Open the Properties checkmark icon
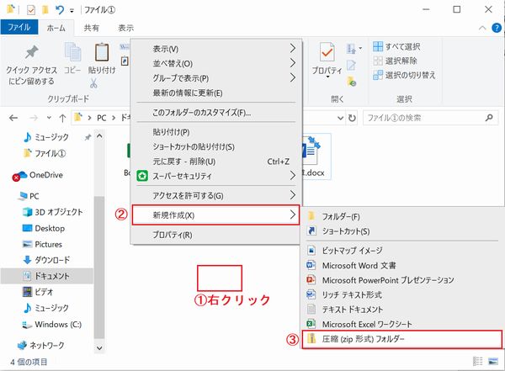505x371 pixels. [x=327, y=51]
